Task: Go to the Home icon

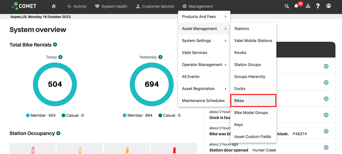Action: pos(54,6)
